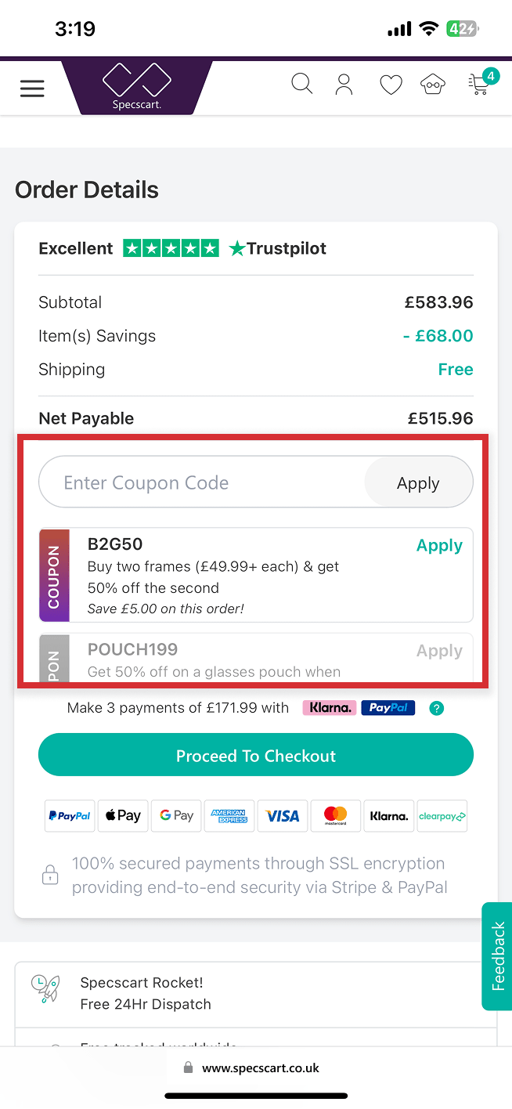Click the Feedback side tab

coord(496,955)
